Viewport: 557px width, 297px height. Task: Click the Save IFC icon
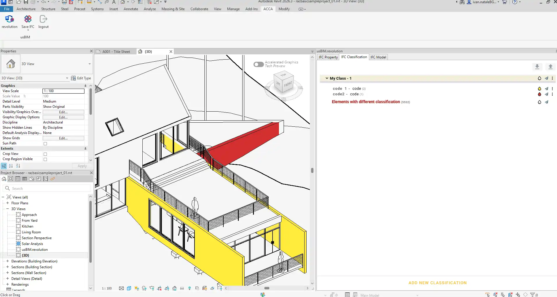tap(28, 19)
